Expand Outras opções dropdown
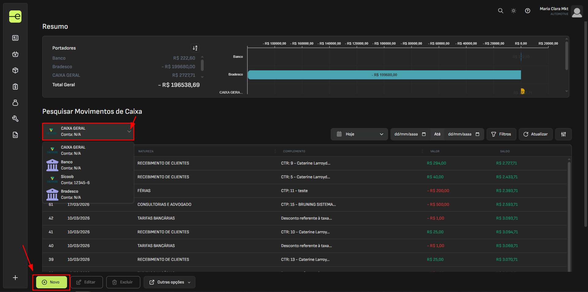 click(x=169, y=282)
